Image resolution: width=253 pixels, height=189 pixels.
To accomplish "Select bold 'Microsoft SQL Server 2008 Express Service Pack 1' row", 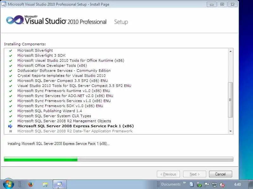I will tap(76, 126).
